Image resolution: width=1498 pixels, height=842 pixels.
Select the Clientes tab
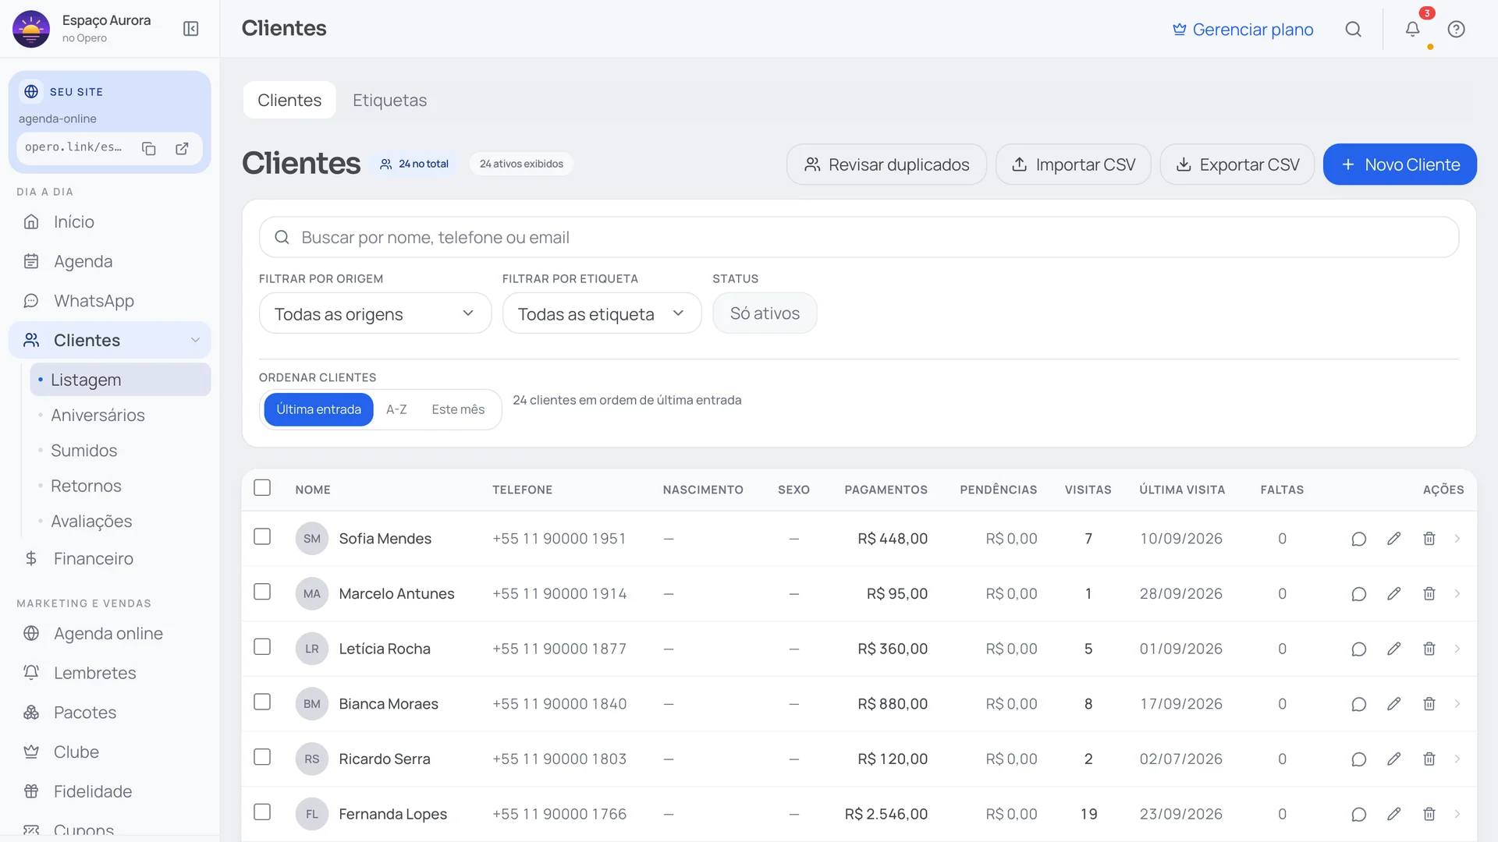tap(289, 100)
